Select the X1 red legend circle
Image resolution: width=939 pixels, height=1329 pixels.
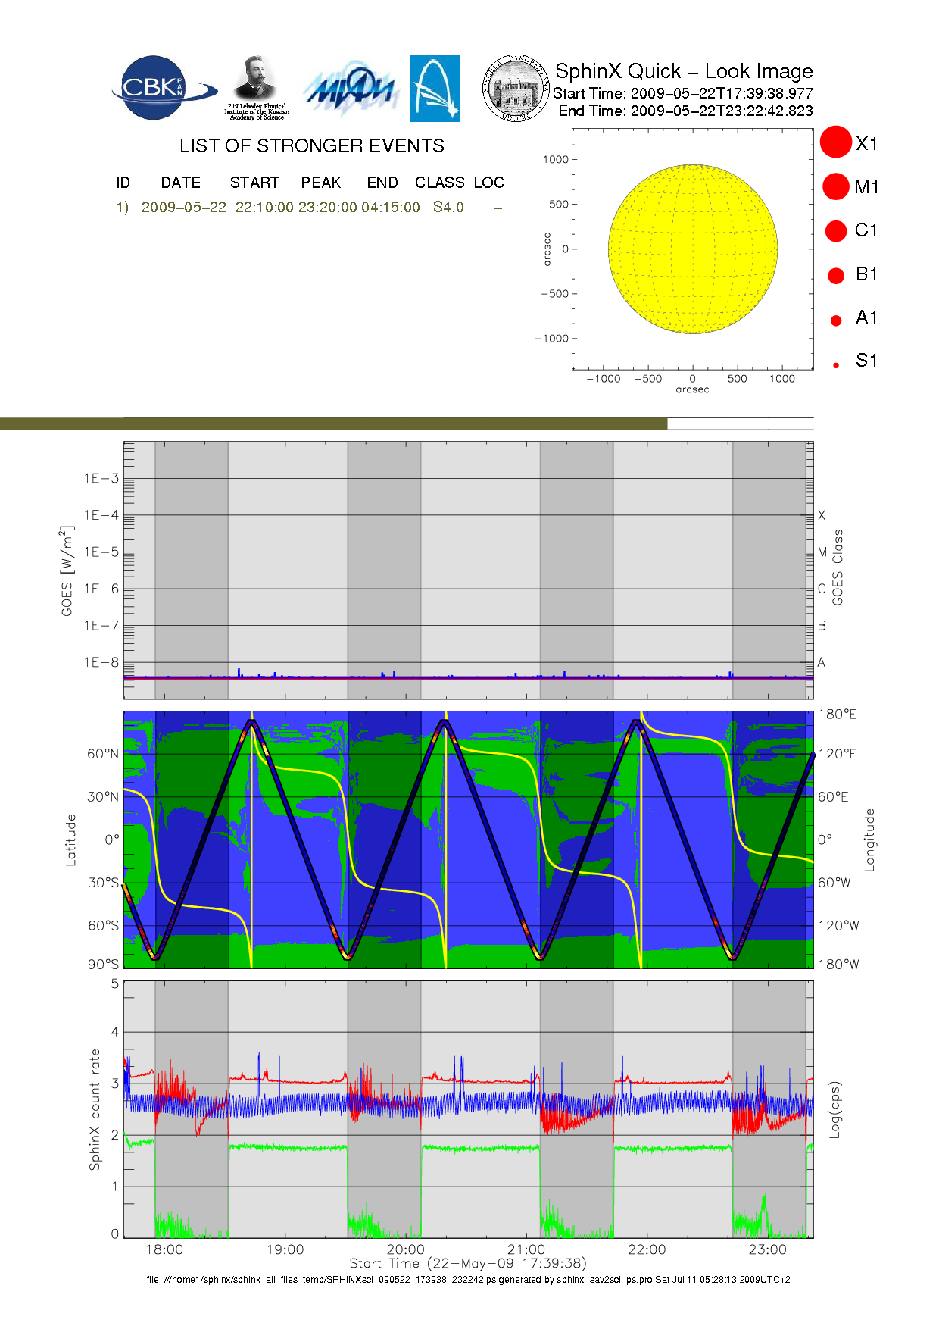click(x=836, y=142)
